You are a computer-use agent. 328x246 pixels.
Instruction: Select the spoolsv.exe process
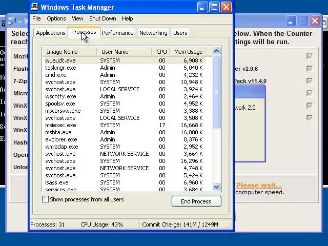point(124,104)
